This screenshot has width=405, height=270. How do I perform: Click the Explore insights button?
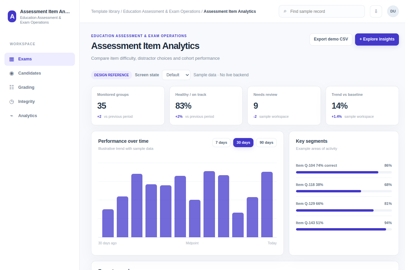[377, 39]
